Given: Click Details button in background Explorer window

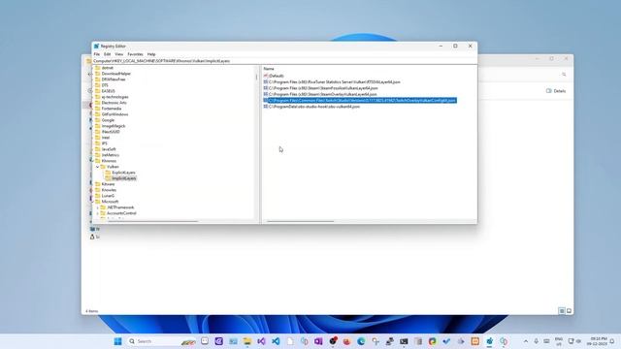Looking at the screenshot, I should 556,91.
